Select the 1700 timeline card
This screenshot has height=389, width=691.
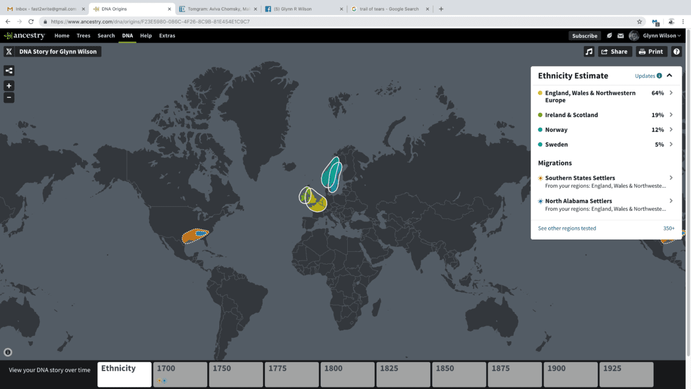(x=180, y=375)
